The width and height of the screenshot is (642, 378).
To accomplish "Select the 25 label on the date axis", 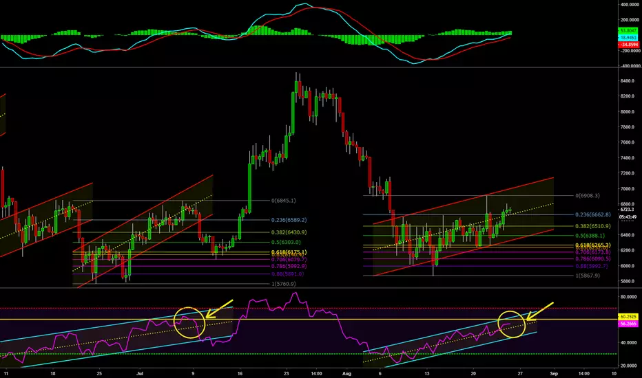I will (x=99, y=373).
